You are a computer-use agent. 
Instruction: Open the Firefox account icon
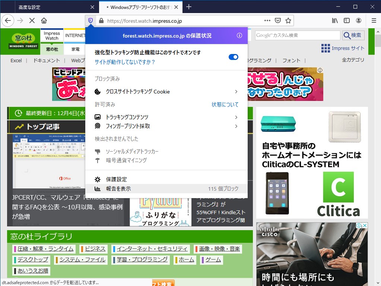(358, 20)
